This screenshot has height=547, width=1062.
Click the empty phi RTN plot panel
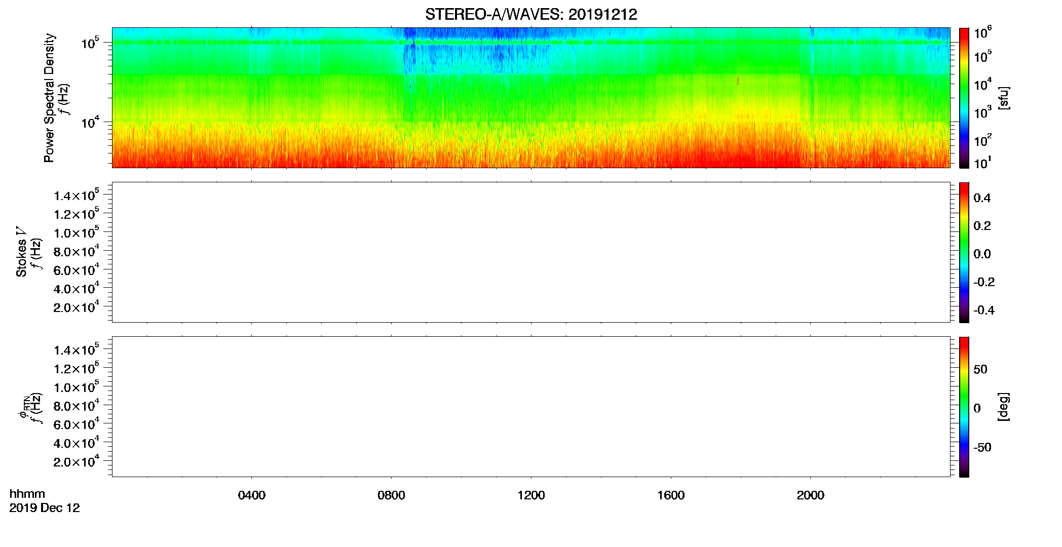click(531, 407)
